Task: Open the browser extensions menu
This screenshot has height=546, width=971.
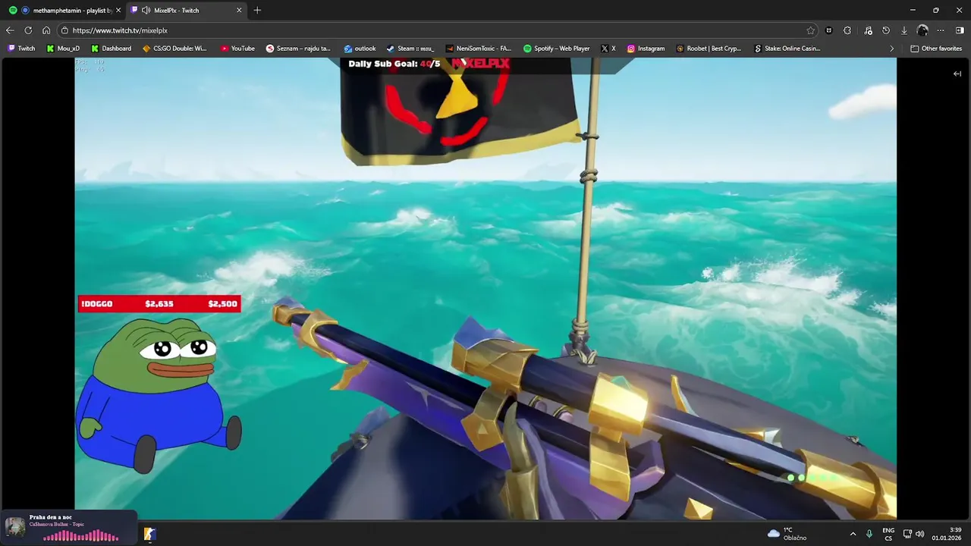Action: click(847, 30)
